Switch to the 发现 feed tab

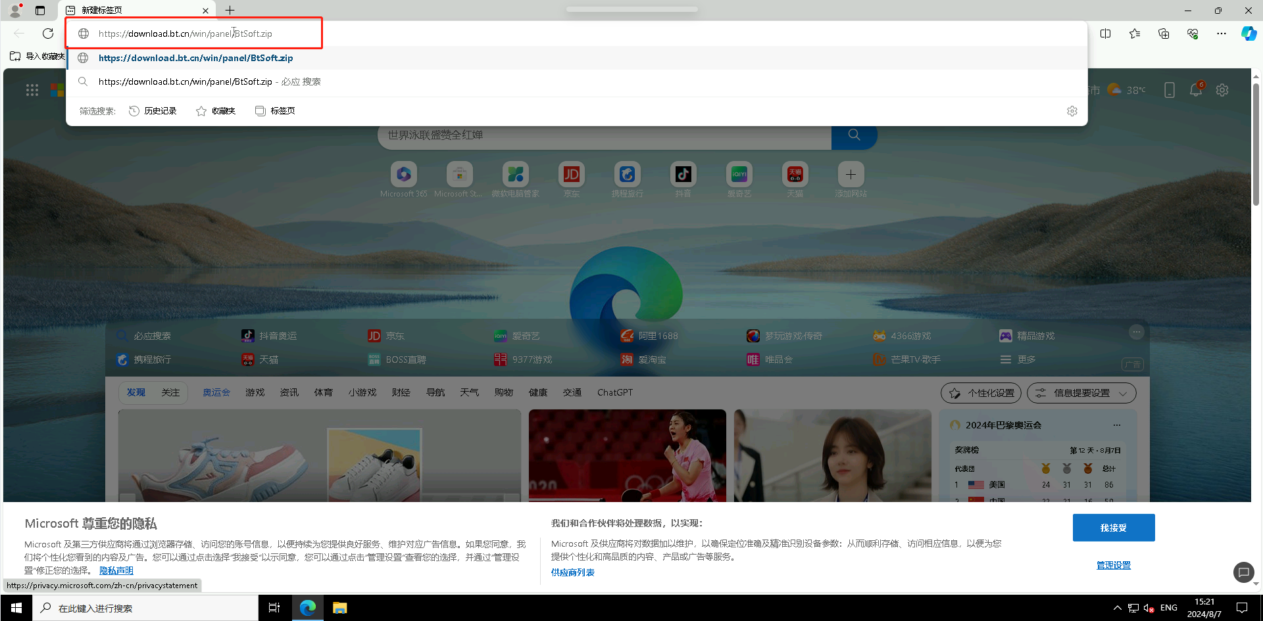point(136,392)
